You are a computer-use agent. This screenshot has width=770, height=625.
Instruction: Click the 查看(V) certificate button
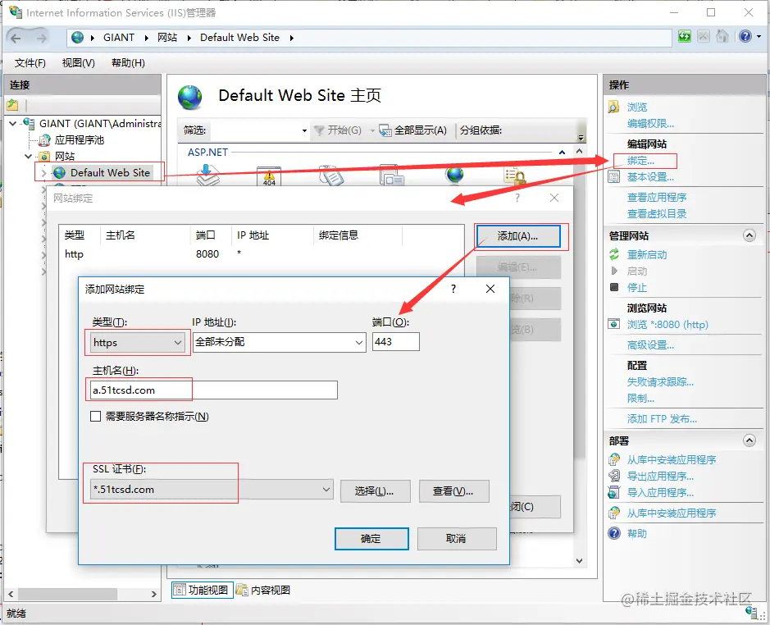coord(453,491)
